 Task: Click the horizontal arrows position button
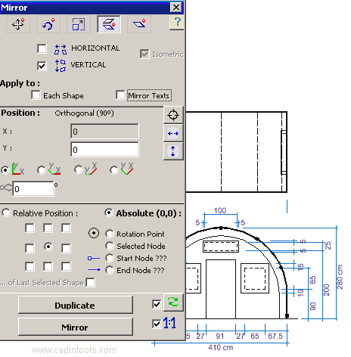tap(173, 133)
